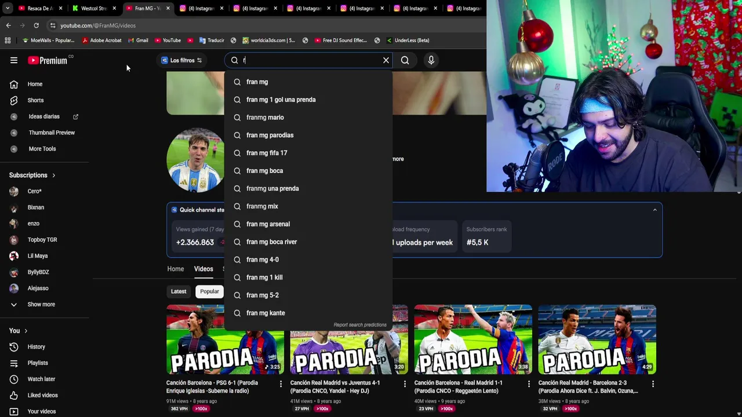Reload the page with refresh icon
Image resolution: width=742 pixels, height=417 pixels.
point(36,25)
